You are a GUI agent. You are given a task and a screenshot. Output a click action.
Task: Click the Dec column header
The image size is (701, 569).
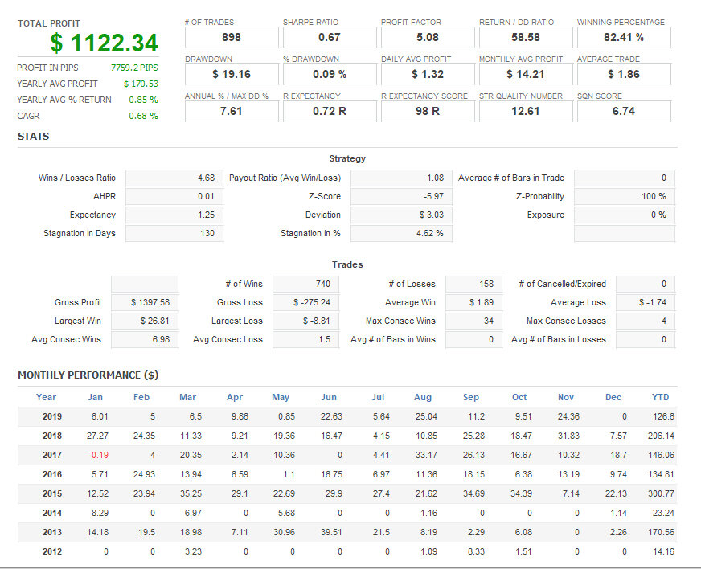(613, 397)
